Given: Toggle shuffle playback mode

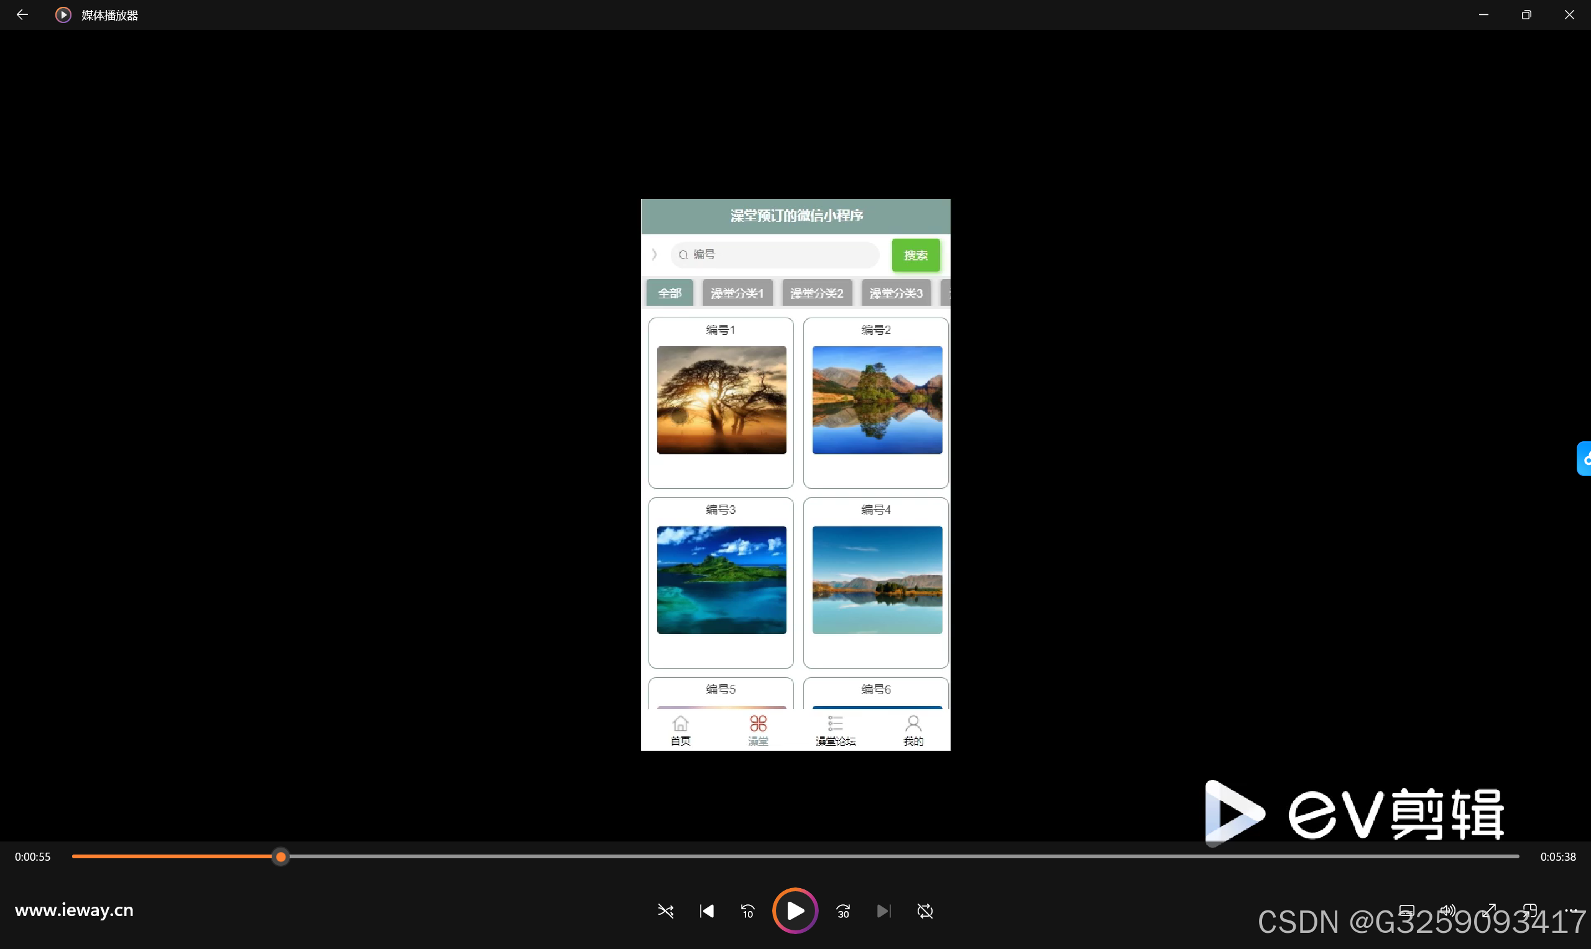Looking at the screenshot, I should point(665,910).
